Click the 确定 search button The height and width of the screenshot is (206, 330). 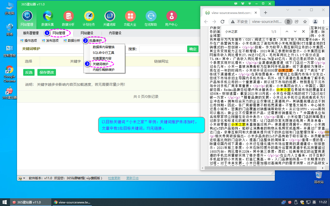pos(193,49)
